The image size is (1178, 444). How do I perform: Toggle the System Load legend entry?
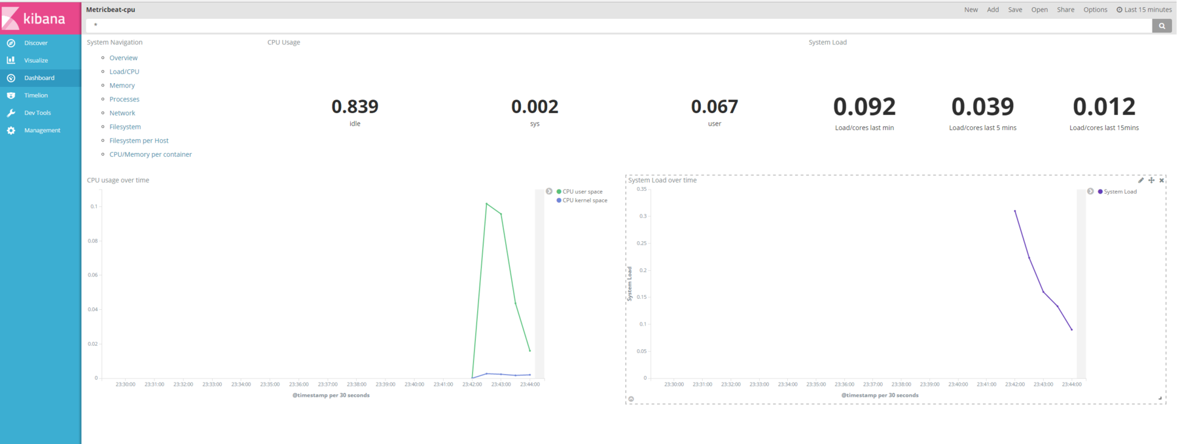(1117, 192)
